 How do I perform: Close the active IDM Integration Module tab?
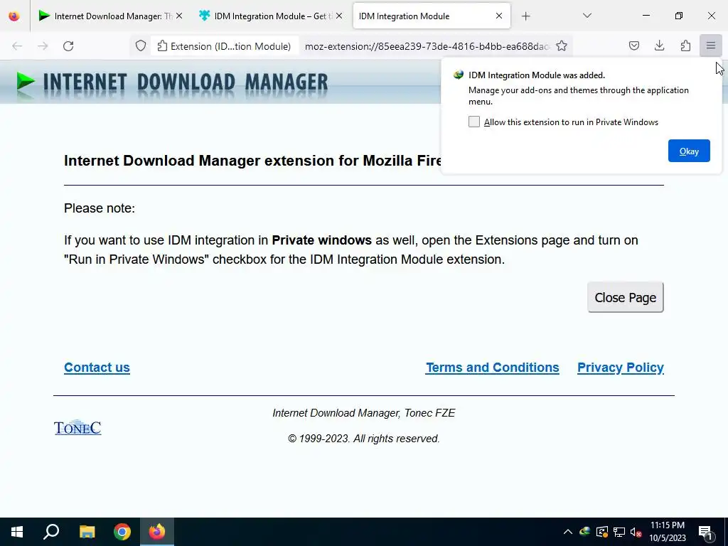pos(499,16)
